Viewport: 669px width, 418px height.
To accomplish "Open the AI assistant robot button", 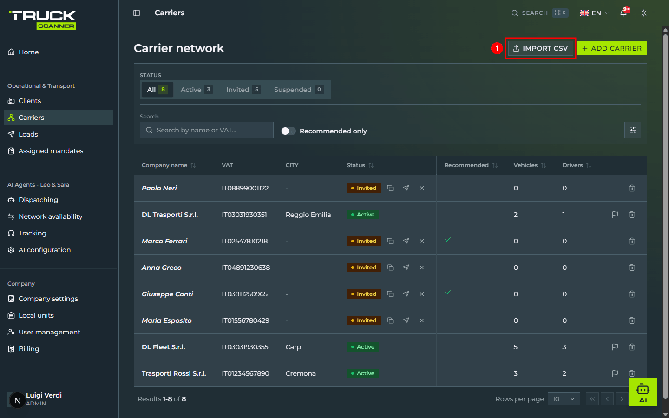I will pos(643,392).
